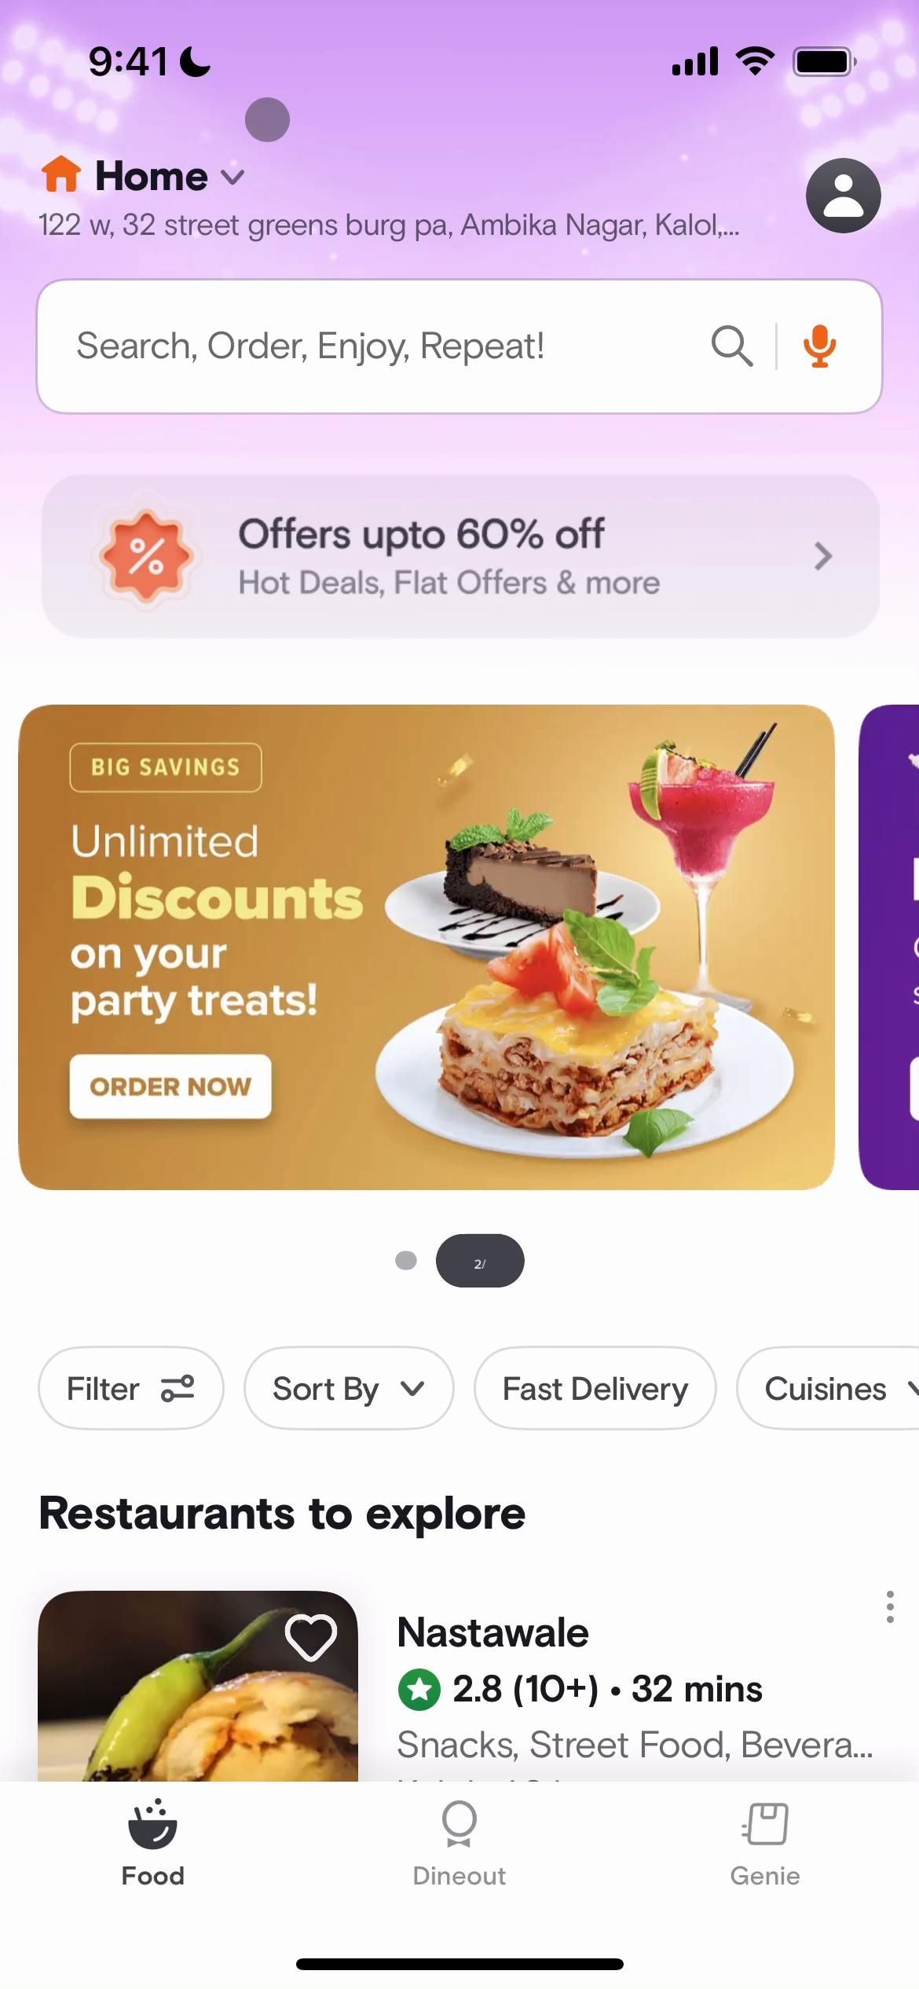
Task: Tap the microphone voice search icon
Action: [819, 346]
